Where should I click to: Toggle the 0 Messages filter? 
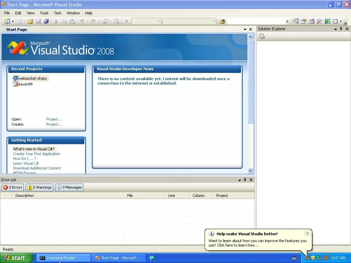pos(69,187)
